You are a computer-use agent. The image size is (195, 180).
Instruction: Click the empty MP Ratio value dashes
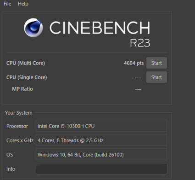pos(138,89)
